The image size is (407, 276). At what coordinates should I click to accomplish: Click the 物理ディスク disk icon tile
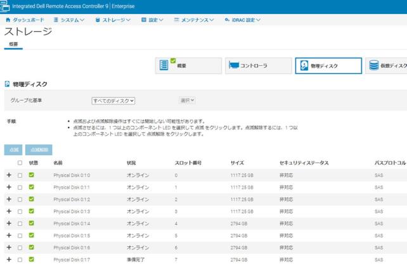click(x=306, y=66)
